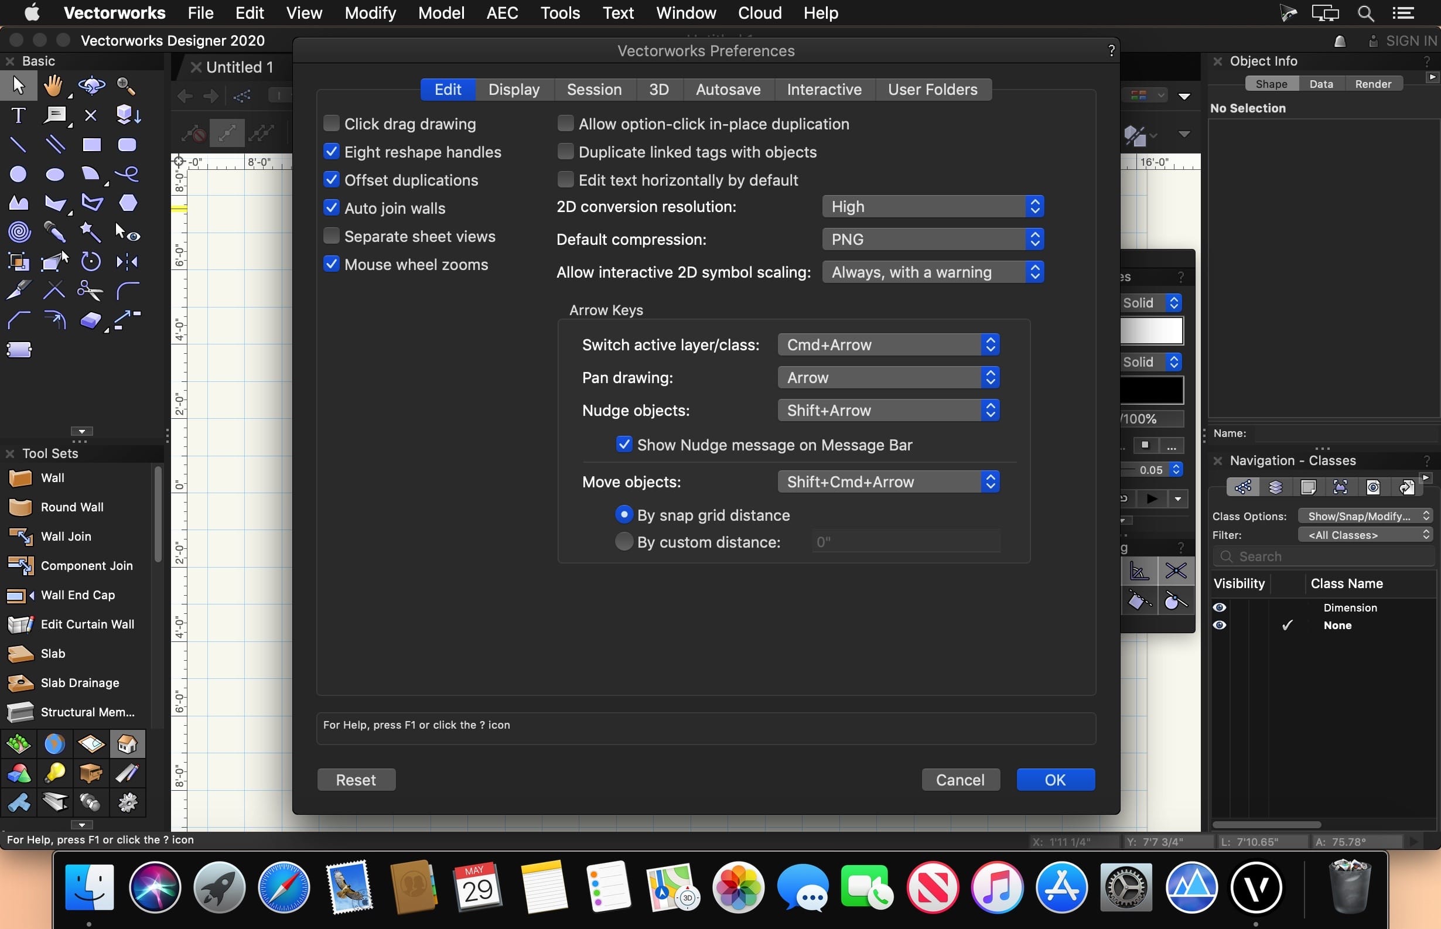The width and height of the screenshot is (1441, 929).
Task: Click the OK button
Action: pos(1055,780)
